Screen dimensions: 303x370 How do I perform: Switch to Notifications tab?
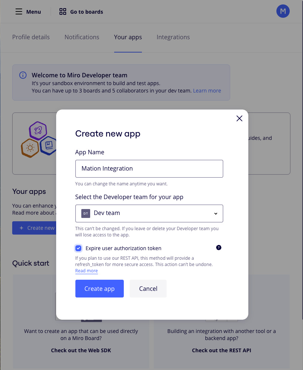pos(82,37)
